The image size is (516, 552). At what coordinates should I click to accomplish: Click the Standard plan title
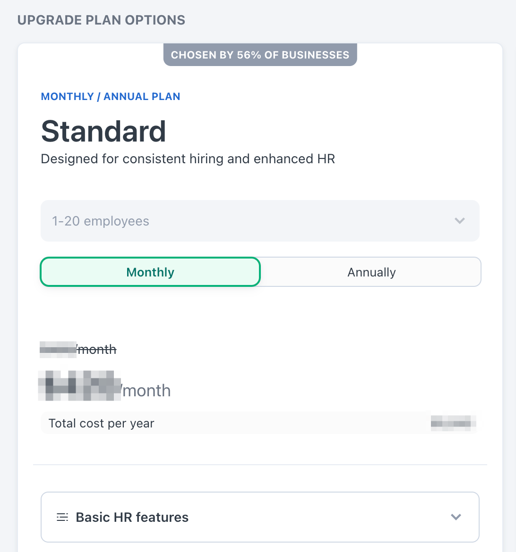coord(103,131)
